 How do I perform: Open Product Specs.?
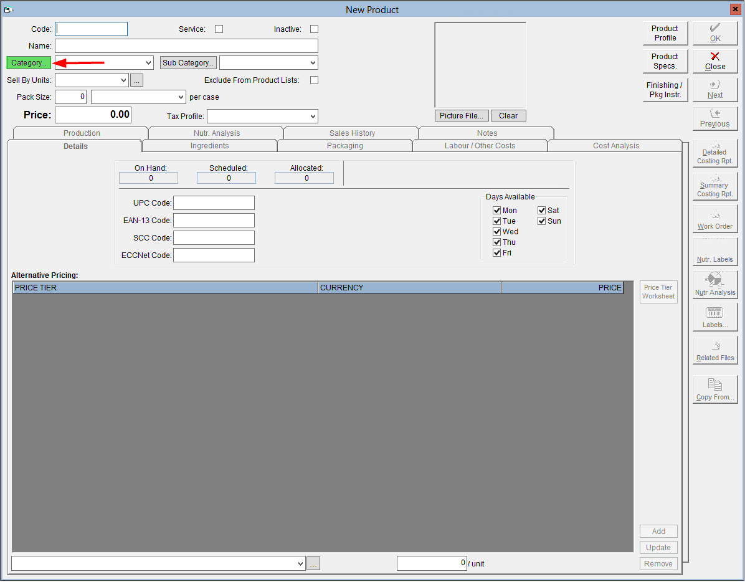click(665, 61)
